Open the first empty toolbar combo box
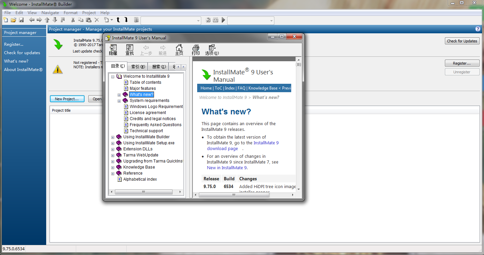The image size is (484, 255). click(x=171, y=21)
